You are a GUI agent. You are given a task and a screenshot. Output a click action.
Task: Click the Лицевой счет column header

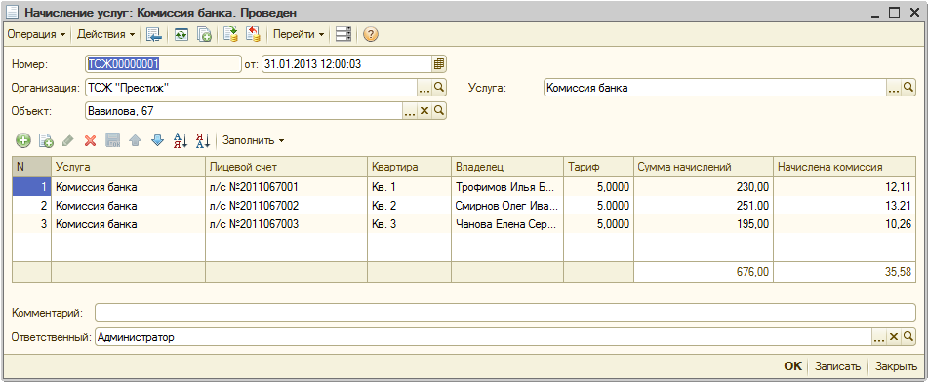tap(286, 167)
